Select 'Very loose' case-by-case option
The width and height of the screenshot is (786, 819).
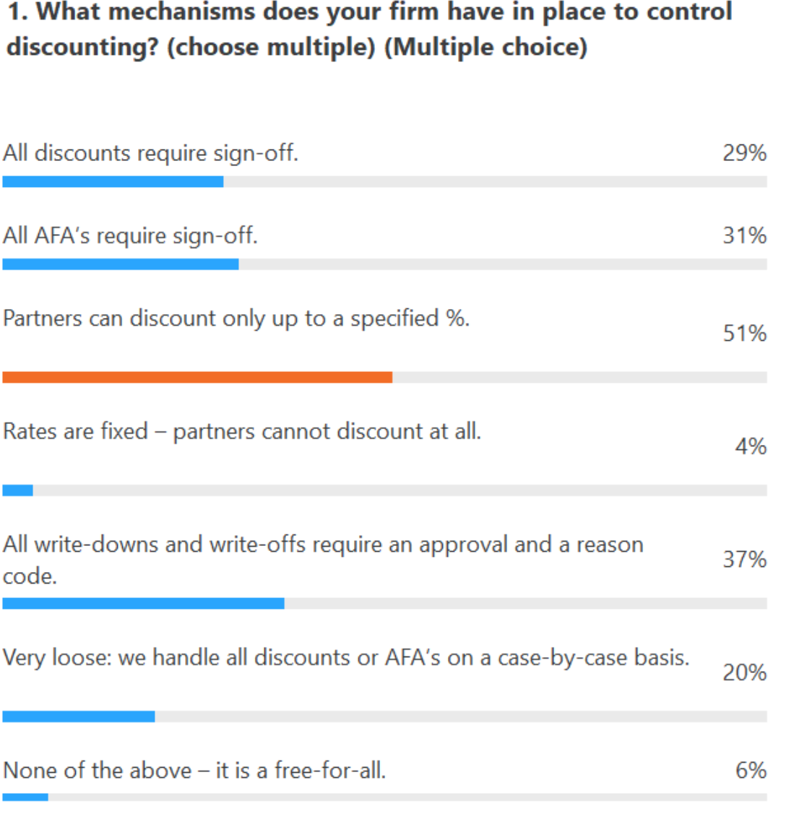[346, 658]
